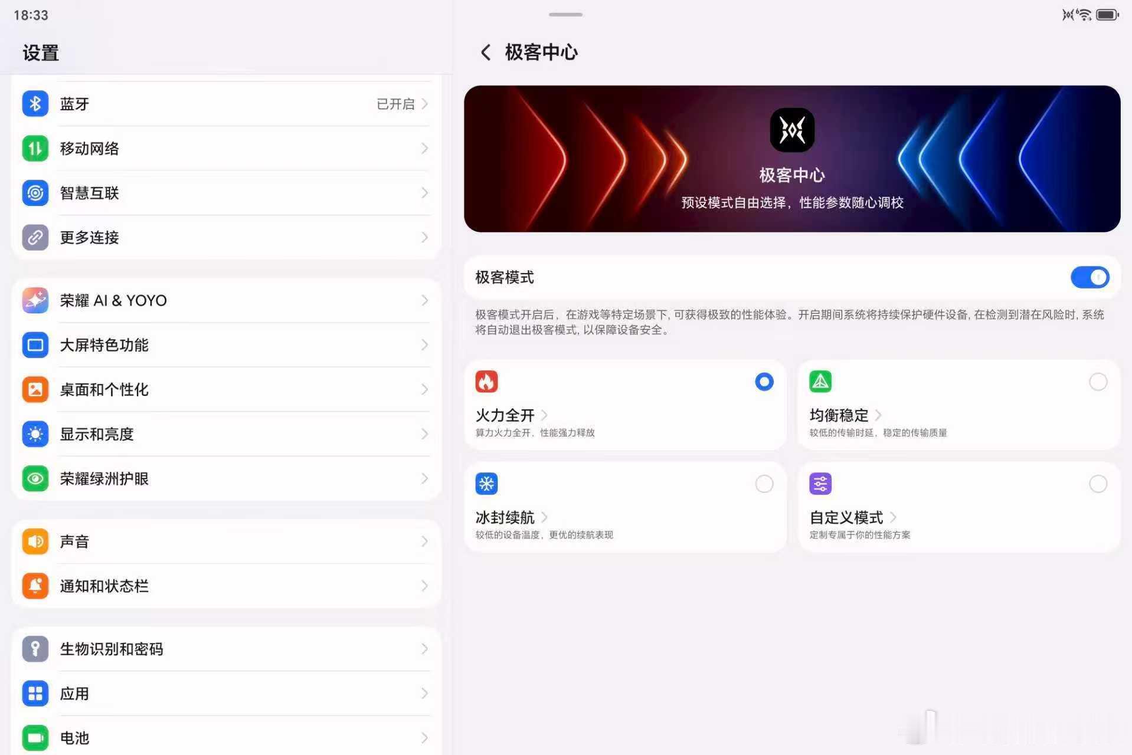
Task: Tap the 冰封续航 snowflake icon
Action: pos(486,484)
